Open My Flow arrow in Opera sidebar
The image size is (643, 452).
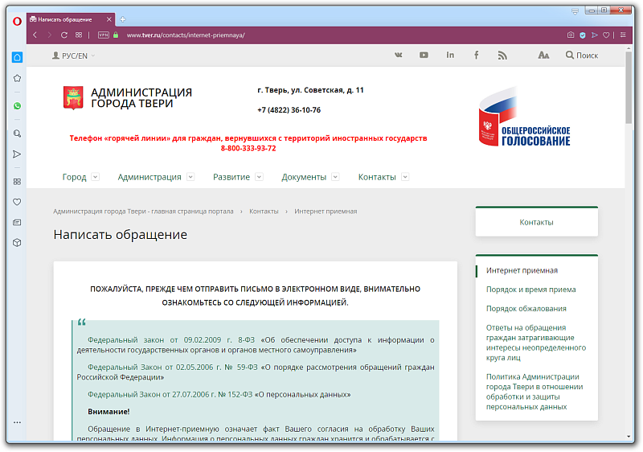coord(17,154)
